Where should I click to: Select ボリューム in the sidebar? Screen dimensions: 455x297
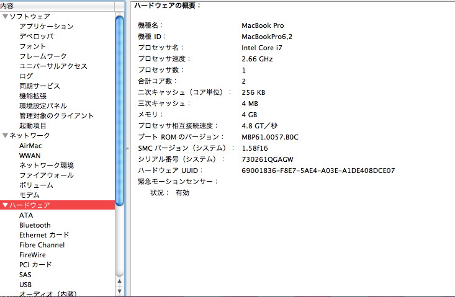36,185
